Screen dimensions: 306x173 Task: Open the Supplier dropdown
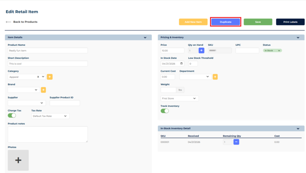click(26, 103)
